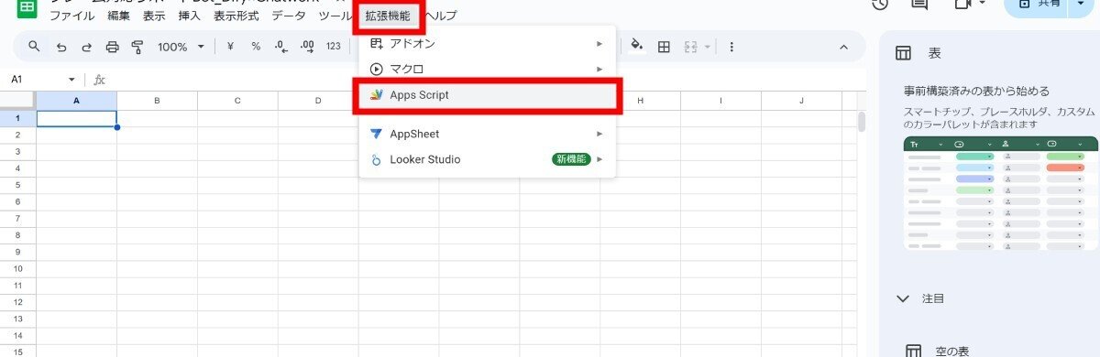
Task: Select row 14 header
Action: click(17, 335)
